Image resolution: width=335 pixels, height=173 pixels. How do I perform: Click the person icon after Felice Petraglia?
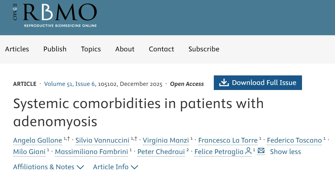click(x=248, y=151)
